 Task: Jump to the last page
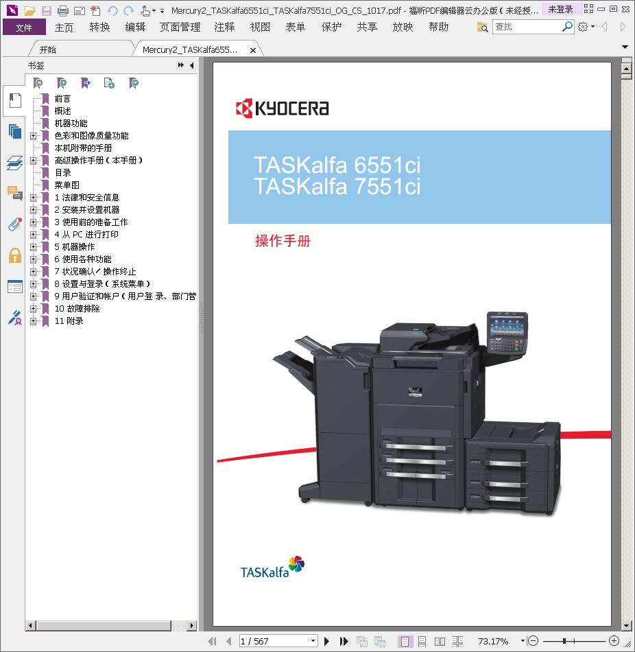(344, 641)
